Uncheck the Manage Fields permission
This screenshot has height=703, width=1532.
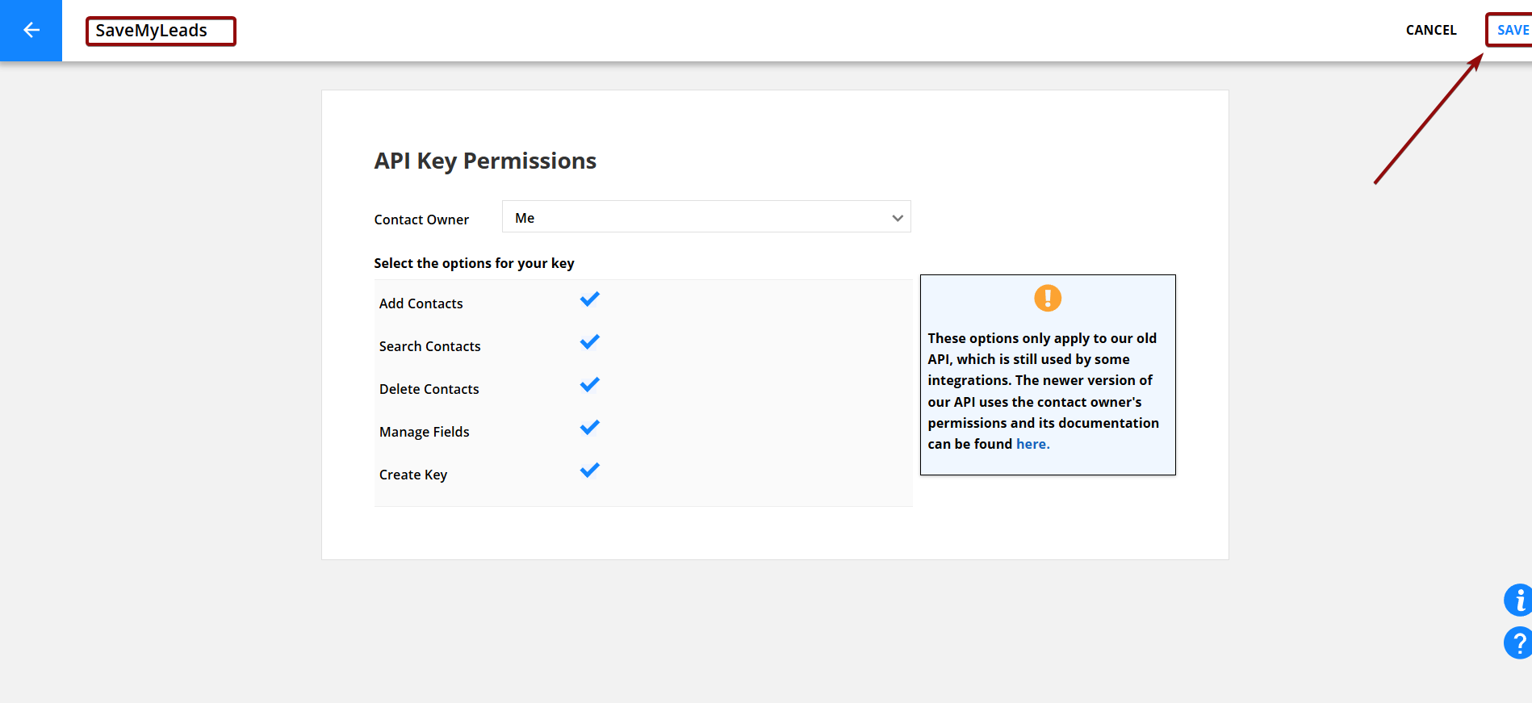click(590, 428)
